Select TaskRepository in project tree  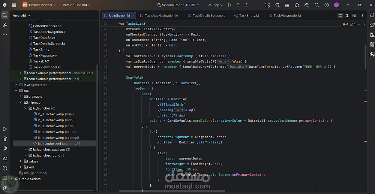click(45, 55)
